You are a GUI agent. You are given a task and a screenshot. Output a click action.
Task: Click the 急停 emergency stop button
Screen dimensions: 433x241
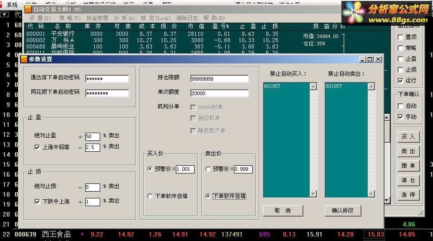coord(408,195)
